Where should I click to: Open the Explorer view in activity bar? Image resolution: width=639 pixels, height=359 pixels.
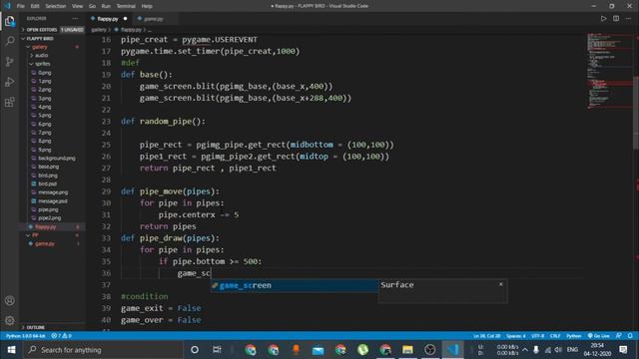tap(10, 21)
